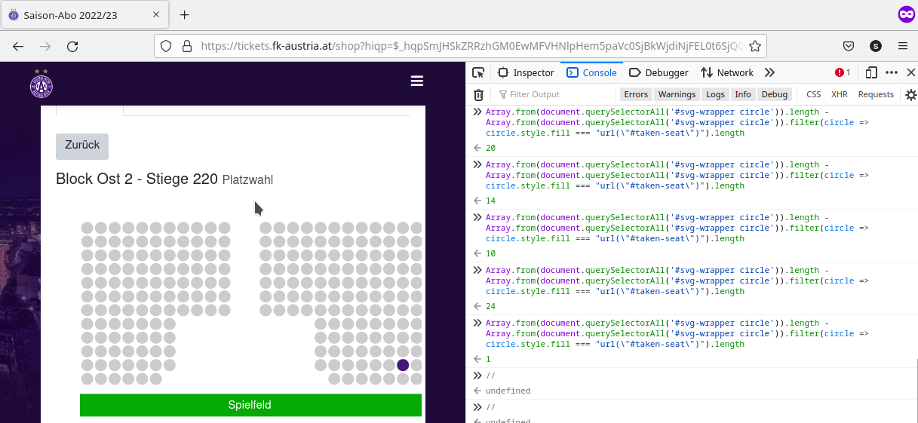Toggle the Warnings log filter
918x423 pixels.
[x=677, y=94]
